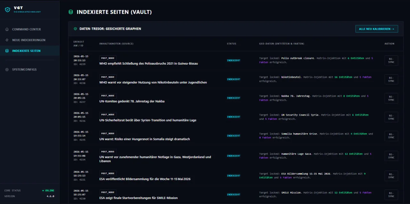Click Indexiert status of ID 4236 row
410x204 pixels.
pyautogui.click(x=234, y=117)
